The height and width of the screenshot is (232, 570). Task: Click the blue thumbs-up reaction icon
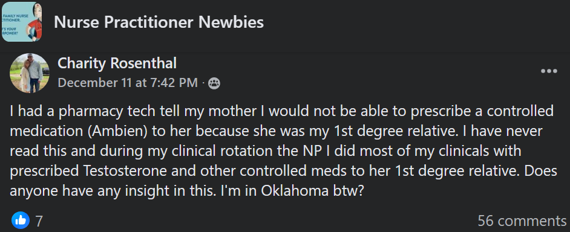pyautogui.click(x=21, y=221)
